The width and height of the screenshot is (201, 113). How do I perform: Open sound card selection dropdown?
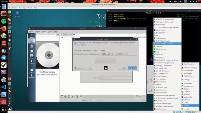[119, 54]
